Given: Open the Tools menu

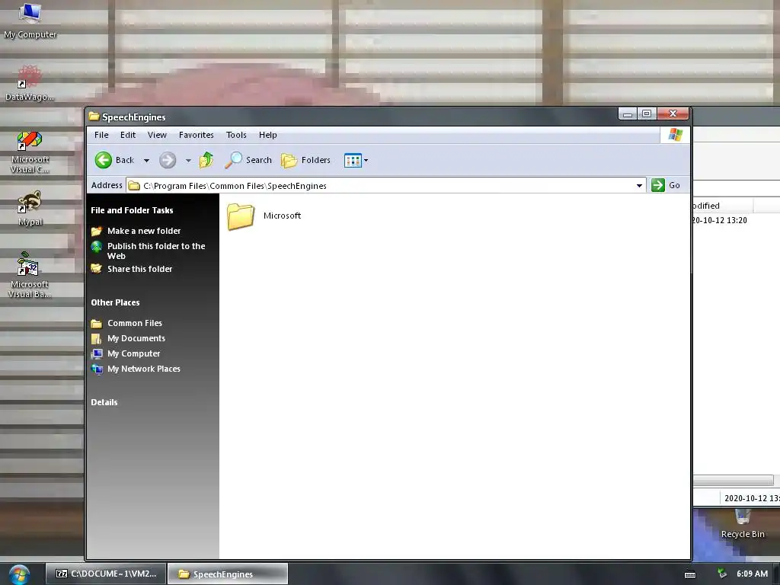Looking at the screenshot, I should 236,135.
